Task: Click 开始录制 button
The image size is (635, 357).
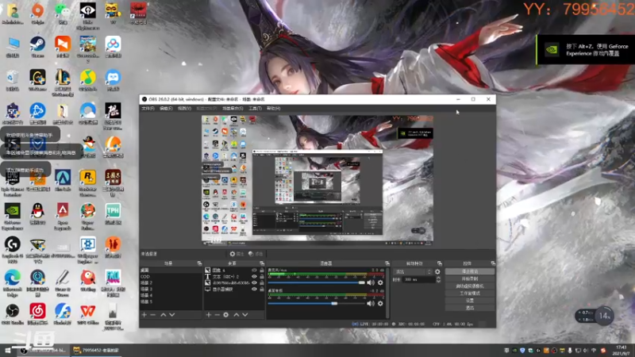Action: click(470, 279)
